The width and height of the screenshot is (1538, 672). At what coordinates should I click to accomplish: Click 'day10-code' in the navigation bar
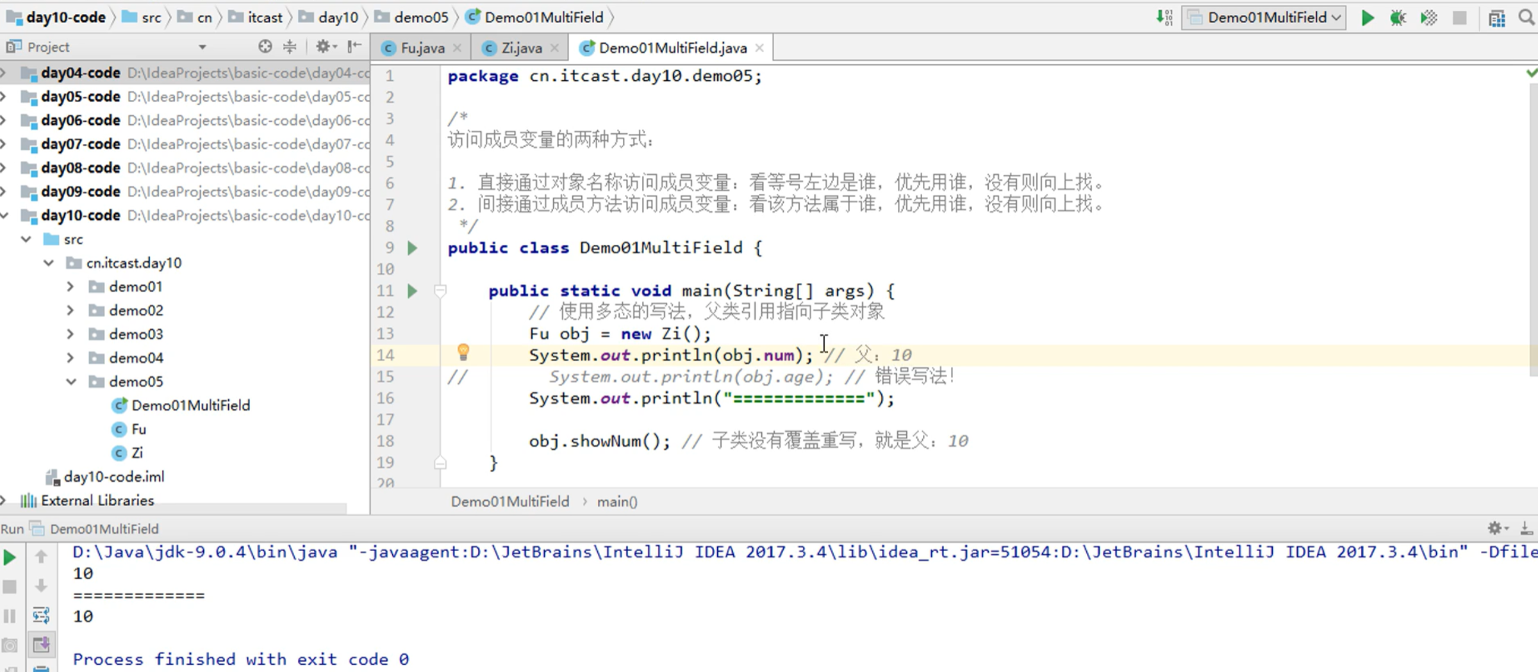point(56,17)
